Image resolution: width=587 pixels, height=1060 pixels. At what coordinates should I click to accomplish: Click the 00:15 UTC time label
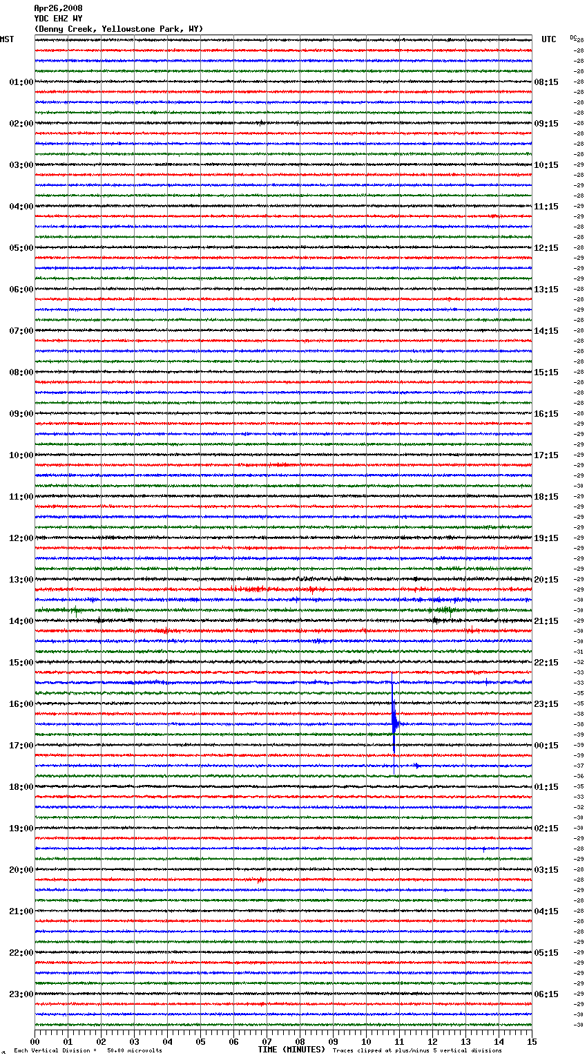pyautogui.click(x=546, y=746)
